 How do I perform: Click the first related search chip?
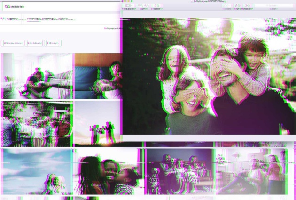click(x=13, y=43)
